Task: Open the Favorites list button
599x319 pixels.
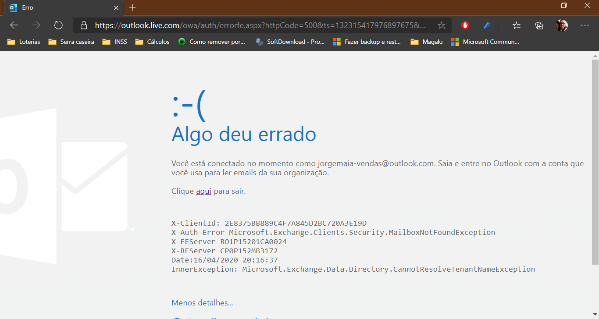Action: coord(517,25)
